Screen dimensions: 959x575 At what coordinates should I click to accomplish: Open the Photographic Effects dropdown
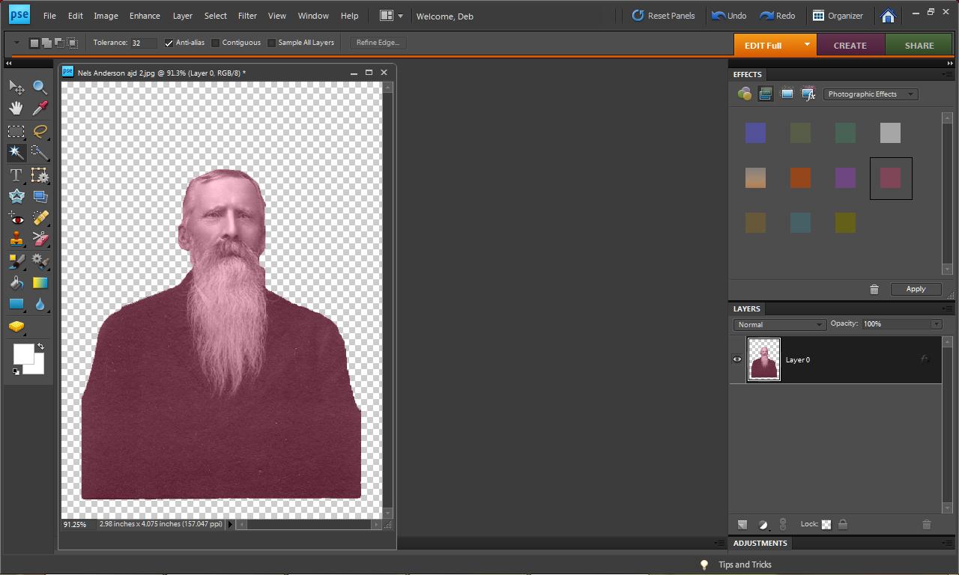[x=870, y=94]
